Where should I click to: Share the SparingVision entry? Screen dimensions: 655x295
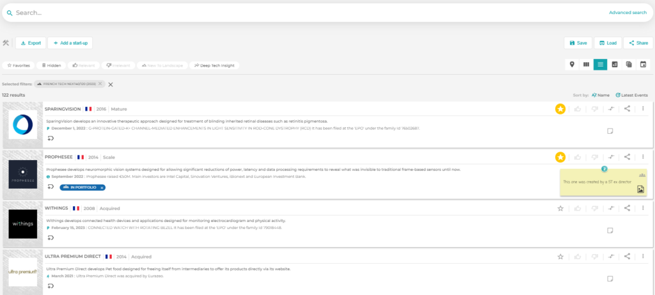pos(627,109)
